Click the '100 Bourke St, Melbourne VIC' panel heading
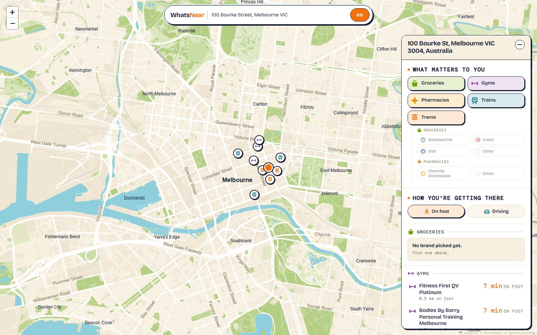Screen dimensions: 537x335 tap(451, 47)
